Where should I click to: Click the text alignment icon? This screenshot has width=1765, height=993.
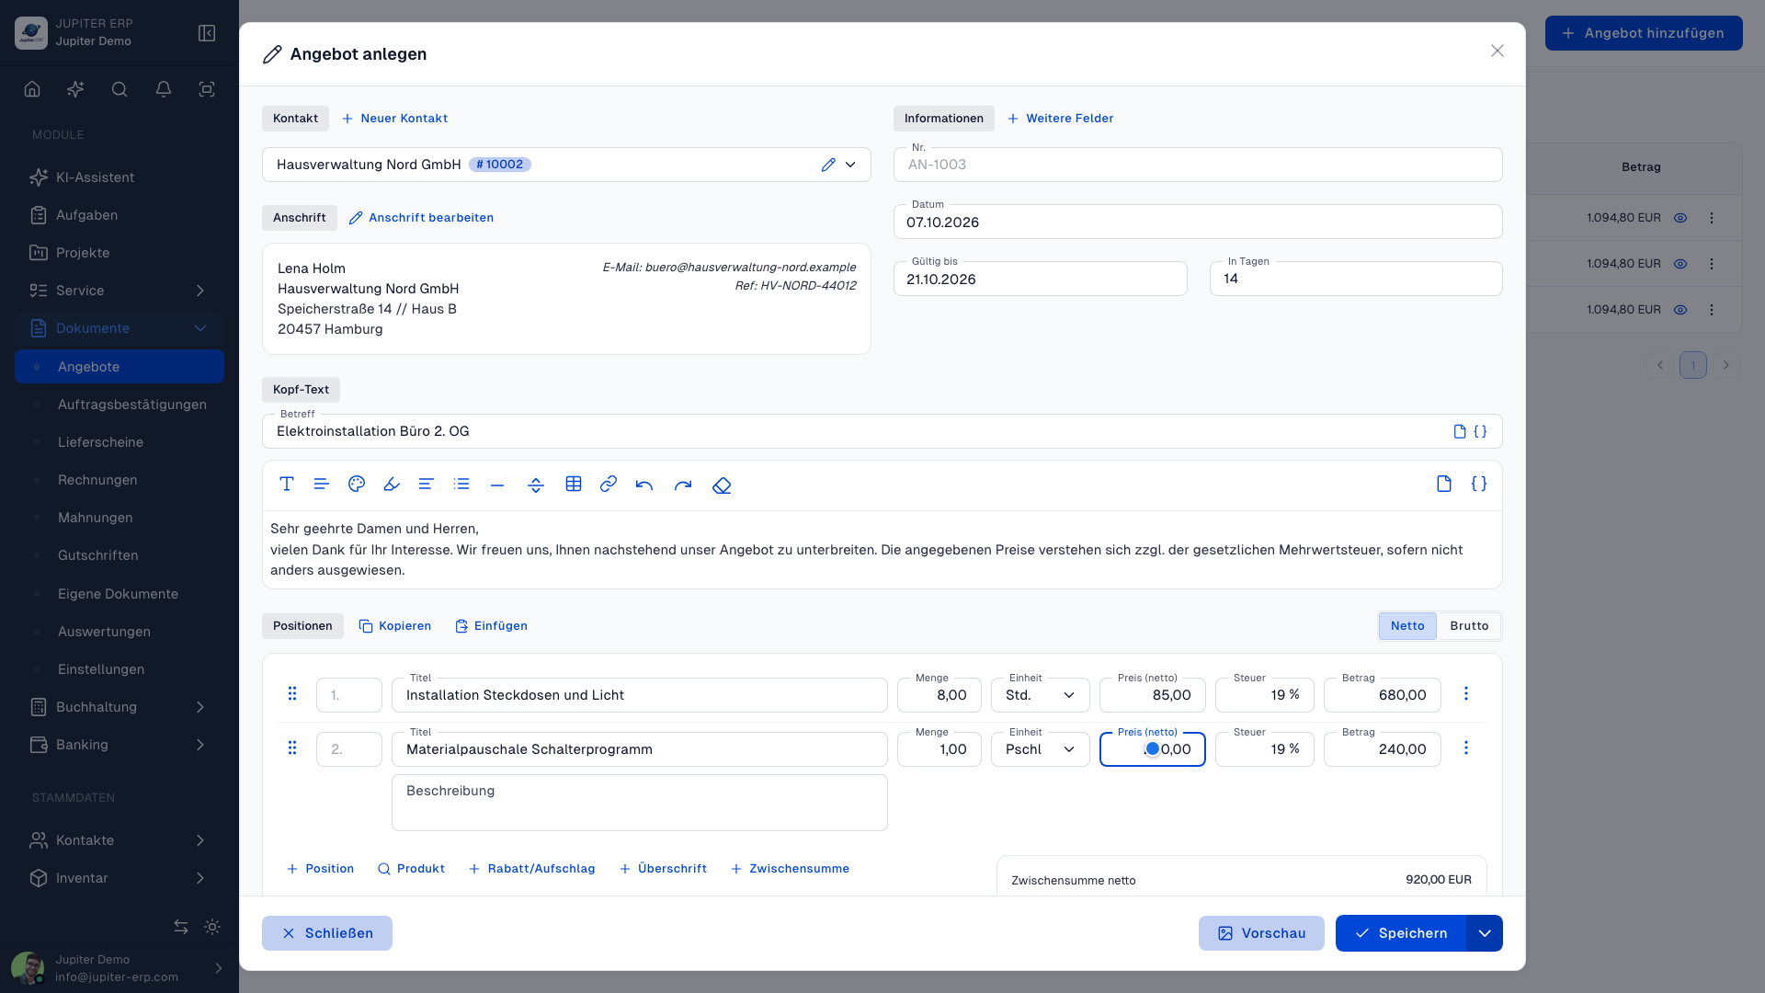pyautogui.click(x=426, y=484)
